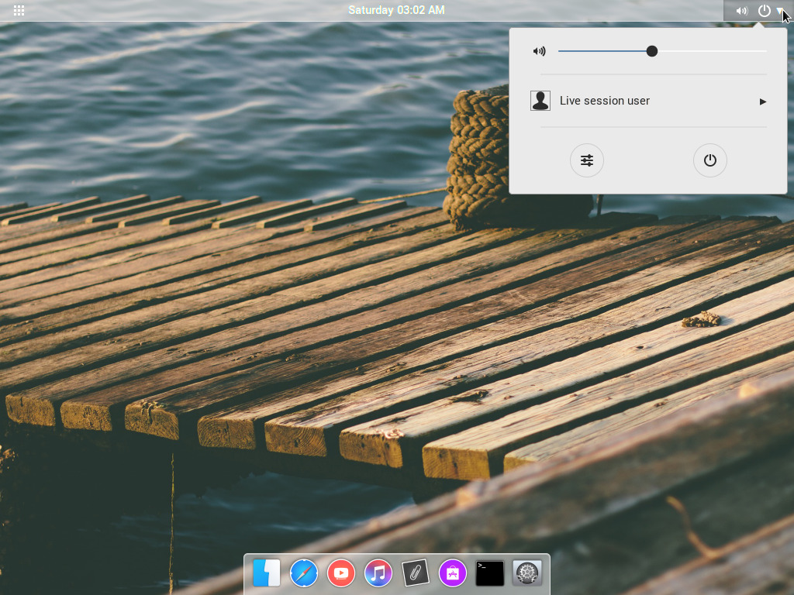Open Files from the dock
Image resolution: width=794 pixels, height=595 pixels.
coord(267,573)
